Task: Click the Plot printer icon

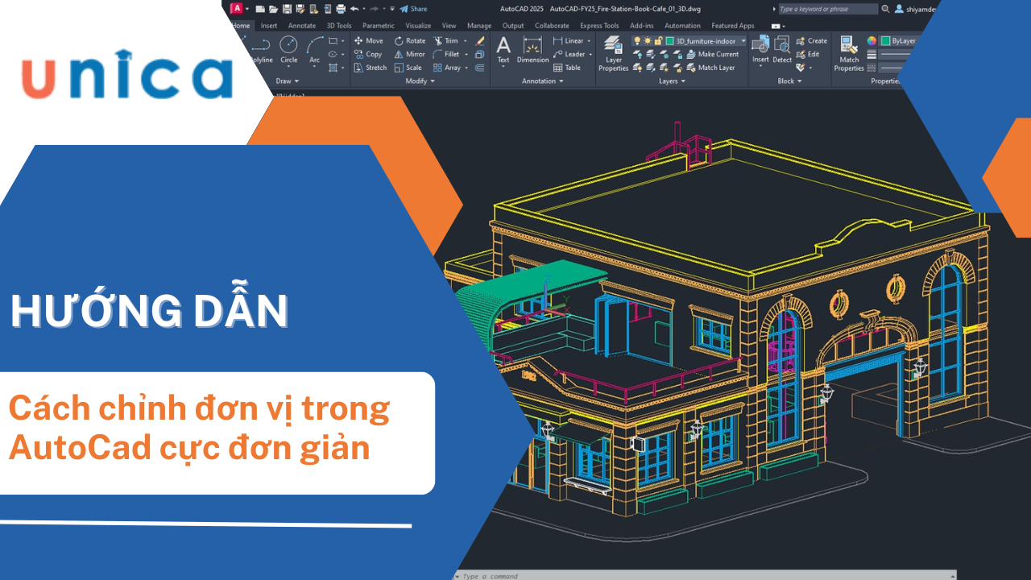Action: tap(341, 9)
